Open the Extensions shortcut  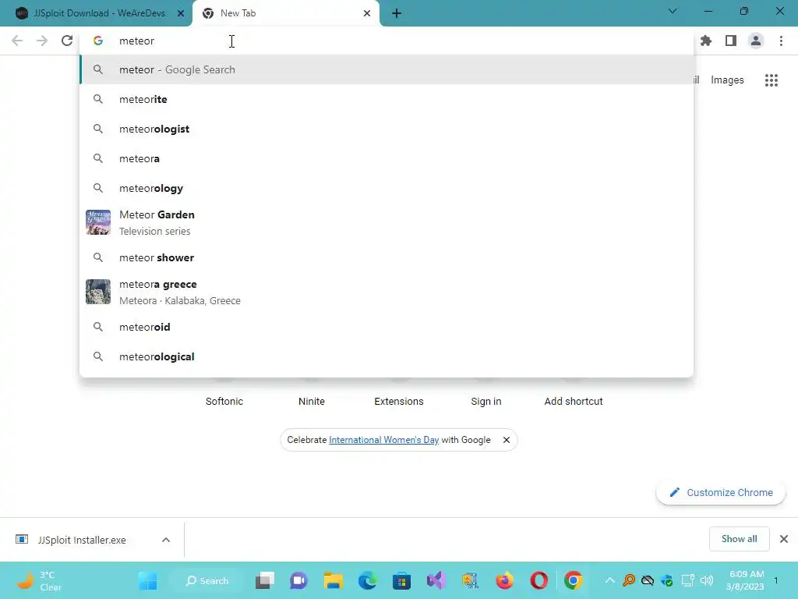tap(398, 401)
